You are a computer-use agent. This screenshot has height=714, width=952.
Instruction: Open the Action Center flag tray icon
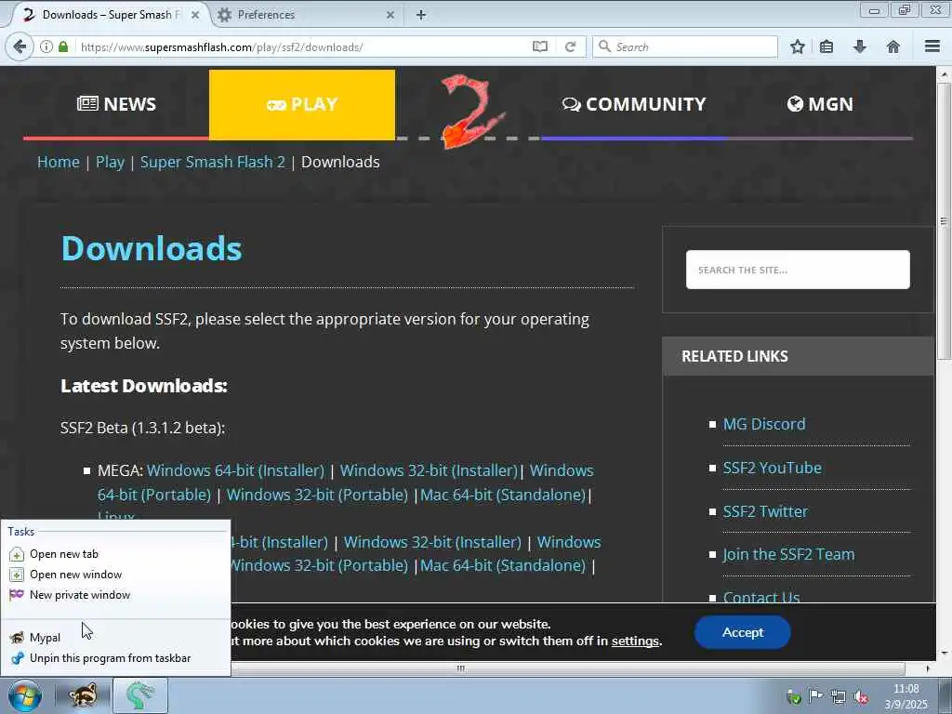tap(815, 696)
